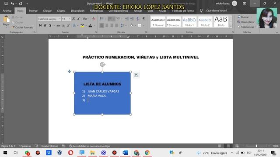The image size is (280, 157).
Task: Open Párrafo dialog launcher
Action: tap(146, 32)
